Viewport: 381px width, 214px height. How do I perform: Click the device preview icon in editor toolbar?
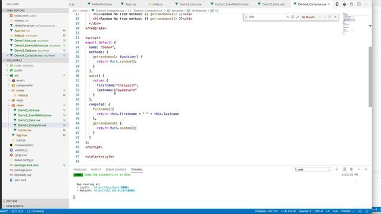point(337,4)
